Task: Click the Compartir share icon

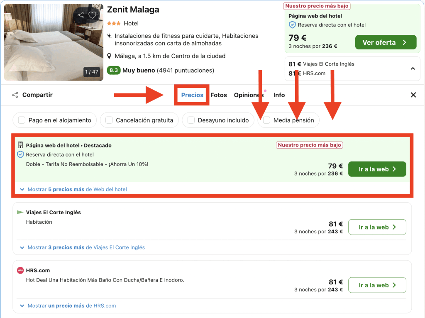Action: 15,95
